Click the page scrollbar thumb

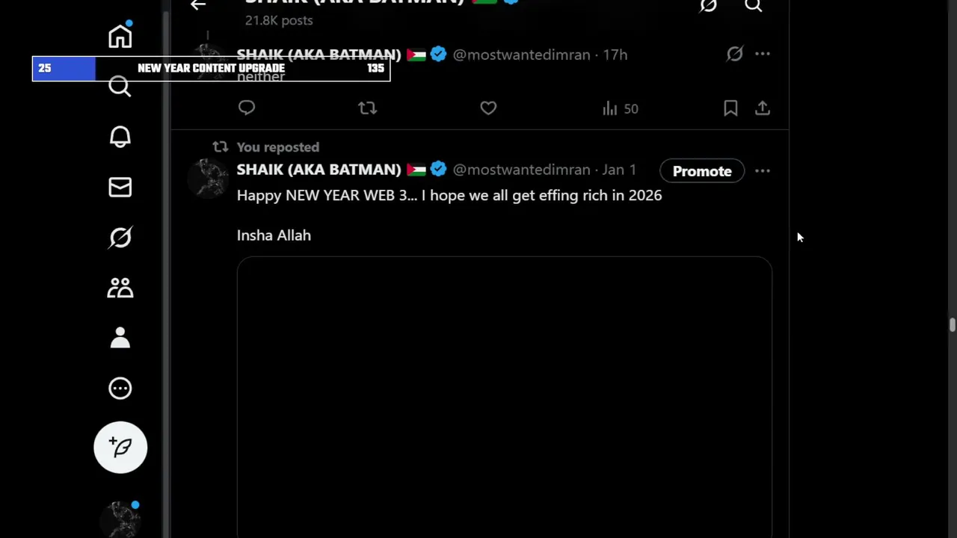point(952,325)
